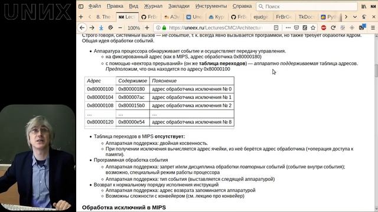
Task: Open the red adblock extension icon
Action: click(x=324, y=28)
